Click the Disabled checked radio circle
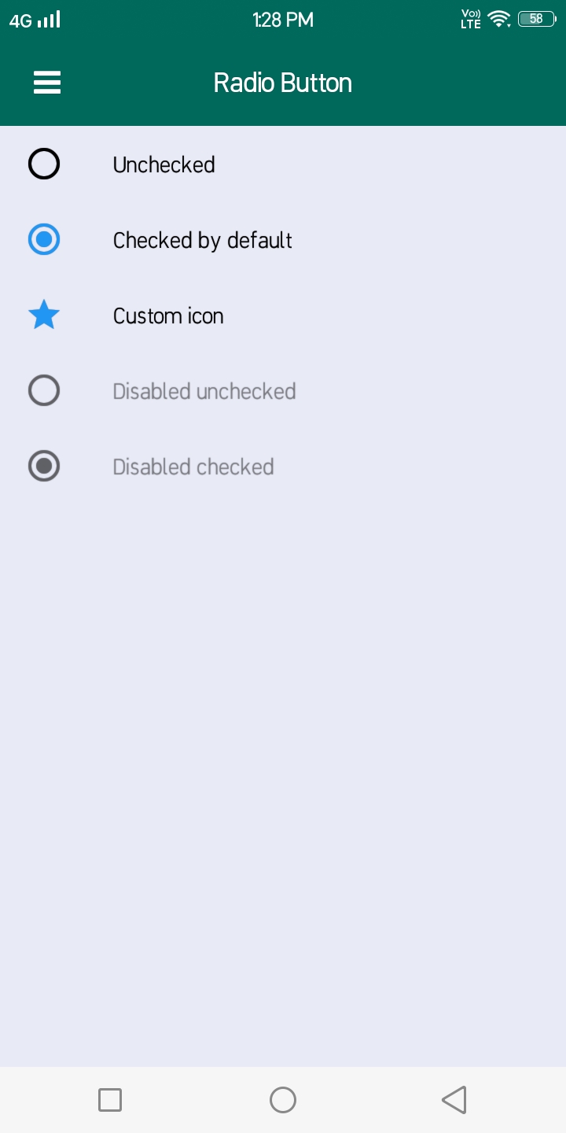 44,467
